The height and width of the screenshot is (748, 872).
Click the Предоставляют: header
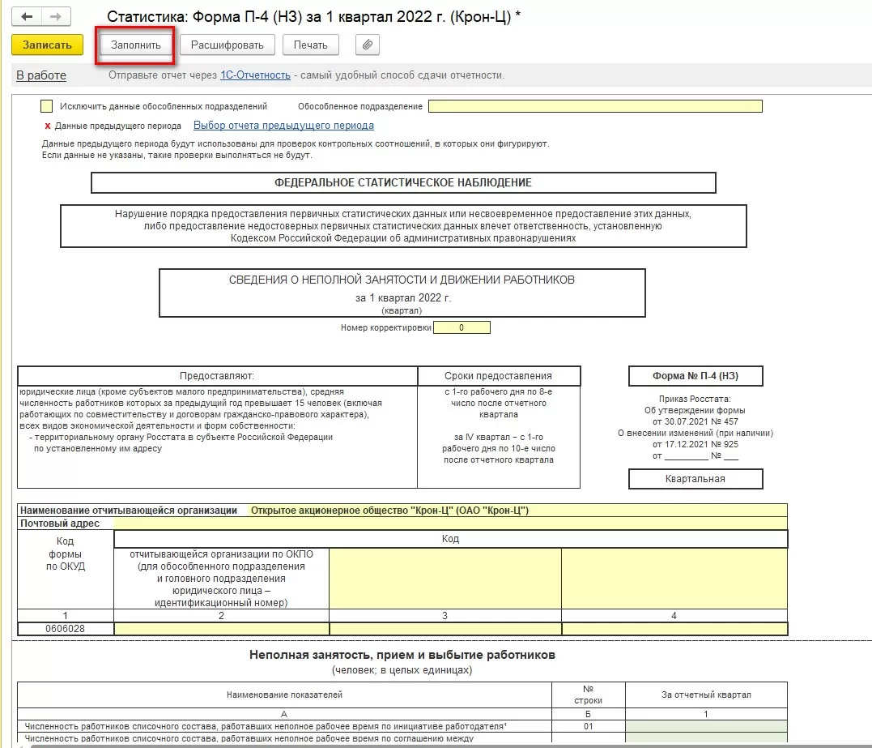pyautogui.click(x=217, y=376)
